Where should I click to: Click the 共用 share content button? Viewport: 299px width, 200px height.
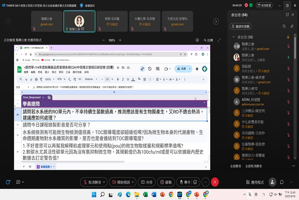point(147,182)
